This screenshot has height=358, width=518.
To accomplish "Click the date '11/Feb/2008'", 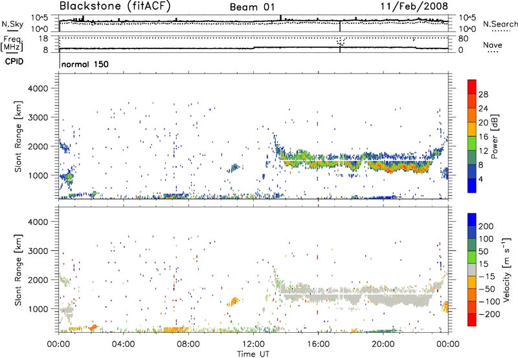I will (414, 6).
